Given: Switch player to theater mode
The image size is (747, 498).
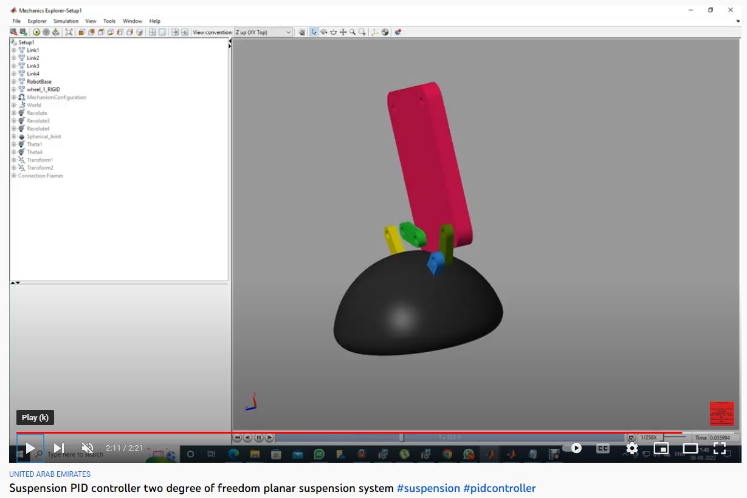Looking at the screenshot, I should [x=690, y=448].
